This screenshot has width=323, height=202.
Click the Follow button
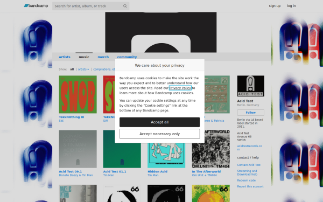click(250, 113)
